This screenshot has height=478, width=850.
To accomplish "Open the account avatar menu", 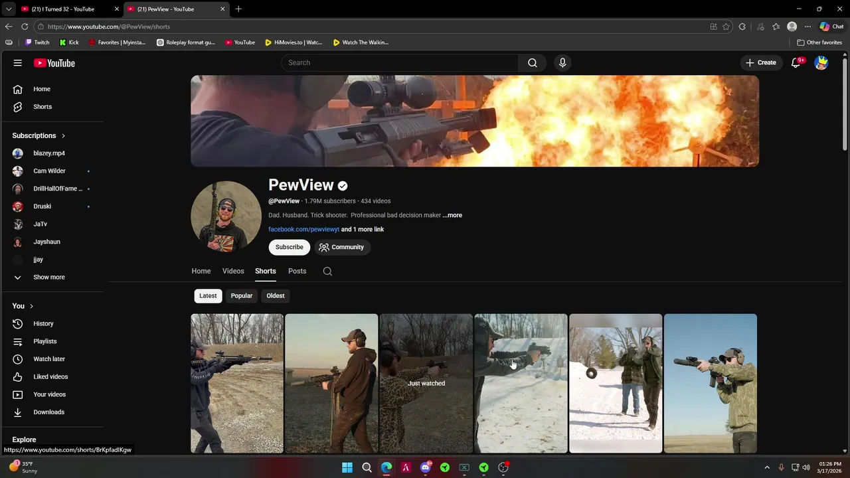I will (x=821, y=63).
